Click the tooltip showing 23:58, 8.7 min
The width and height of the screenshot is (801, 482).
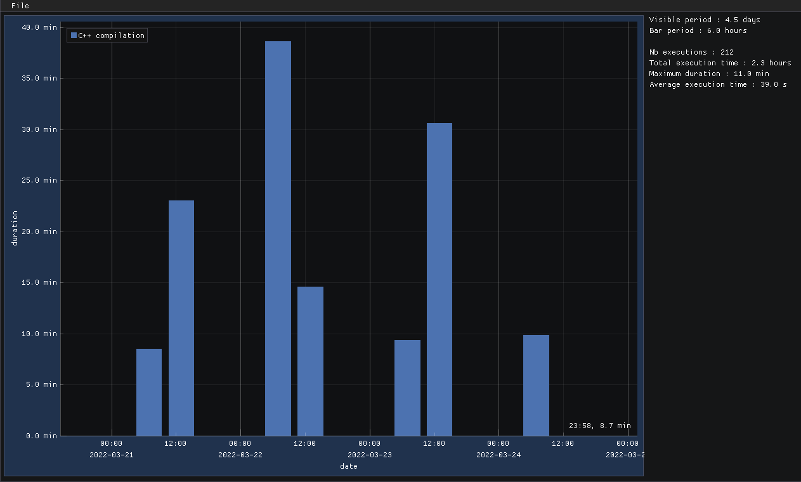601,426
